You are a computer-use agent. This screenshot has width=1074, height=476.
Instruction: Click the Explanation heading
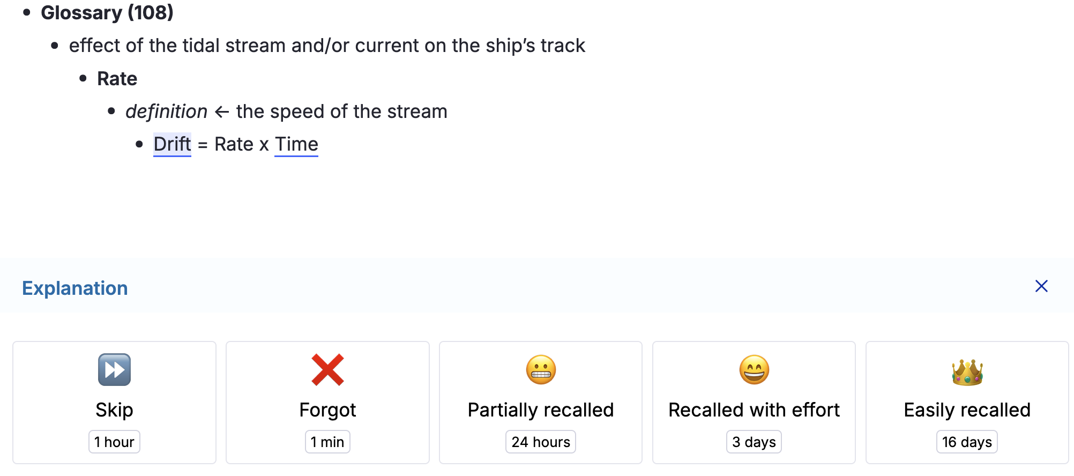pyautogui.click(x=75, y=288)
